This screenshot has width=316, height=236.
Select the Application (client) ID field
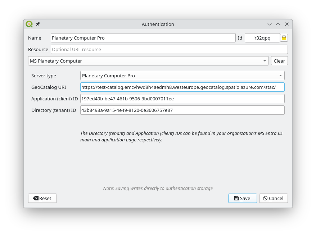[x=182, y=99]
